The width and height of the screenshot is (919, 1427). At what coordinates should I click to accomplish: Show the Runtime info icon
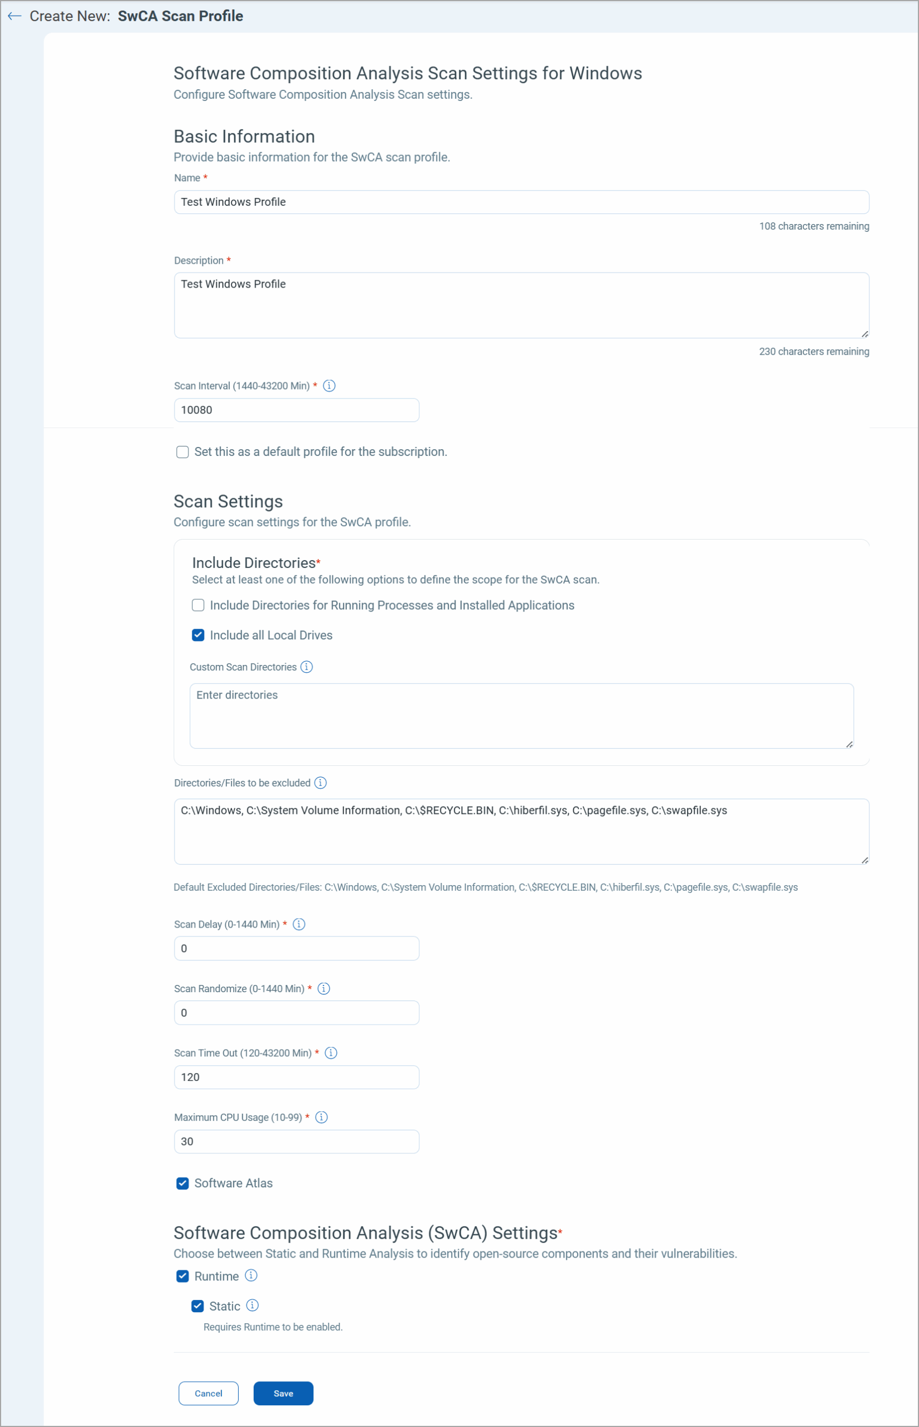click(251, 1275)
